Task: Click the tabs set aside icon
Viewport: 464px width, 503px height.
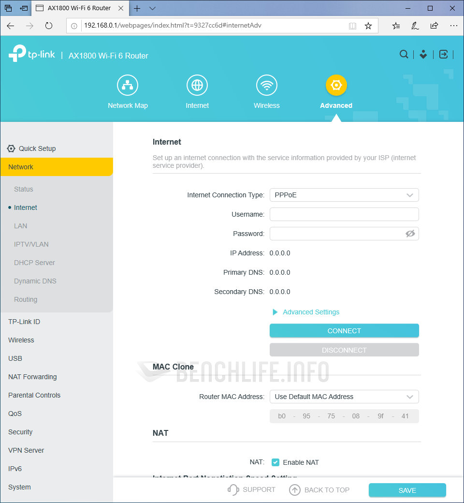Action: (x=8, y=8)
